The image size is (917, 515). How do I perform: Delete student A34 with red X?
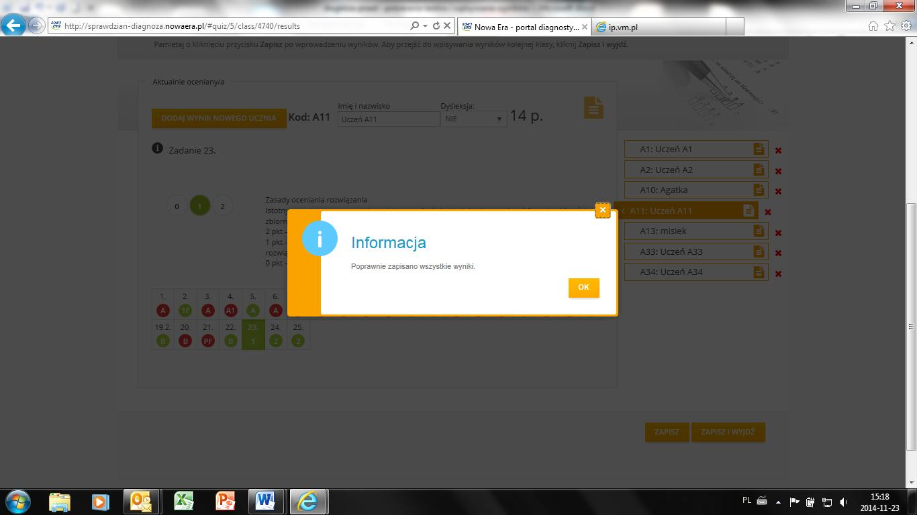(x=778, y=274)
